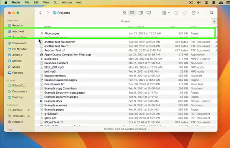Open Downloads in the sidebar
This screenshot has width=230, height=148.
(17, 43)
